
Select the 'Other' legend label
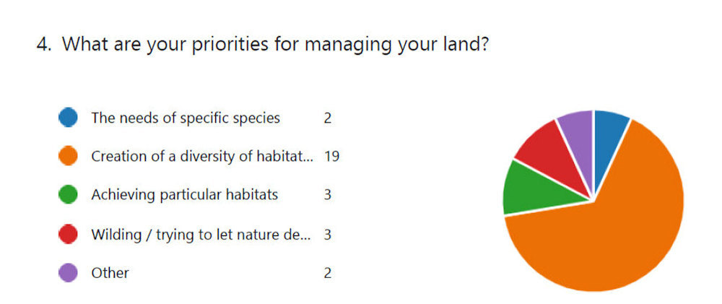(x=110, y=273)
